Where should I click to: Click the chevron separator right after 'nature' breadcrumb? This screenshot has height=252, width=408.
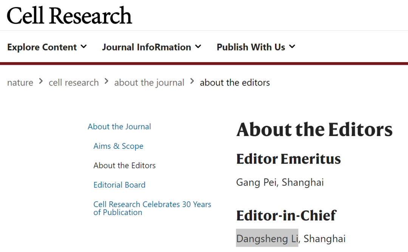coord(41,81)
